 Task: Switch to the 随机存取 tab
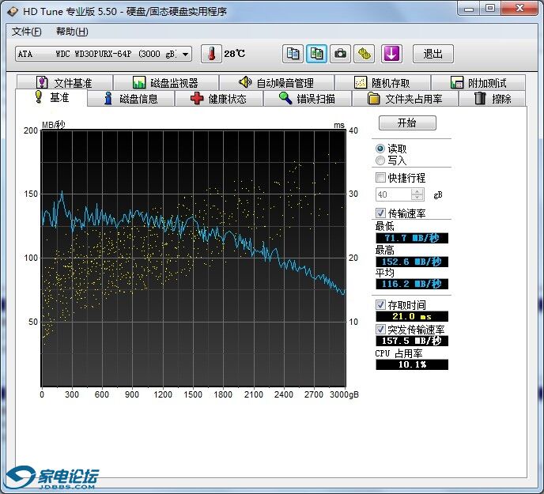coord(383,82)
